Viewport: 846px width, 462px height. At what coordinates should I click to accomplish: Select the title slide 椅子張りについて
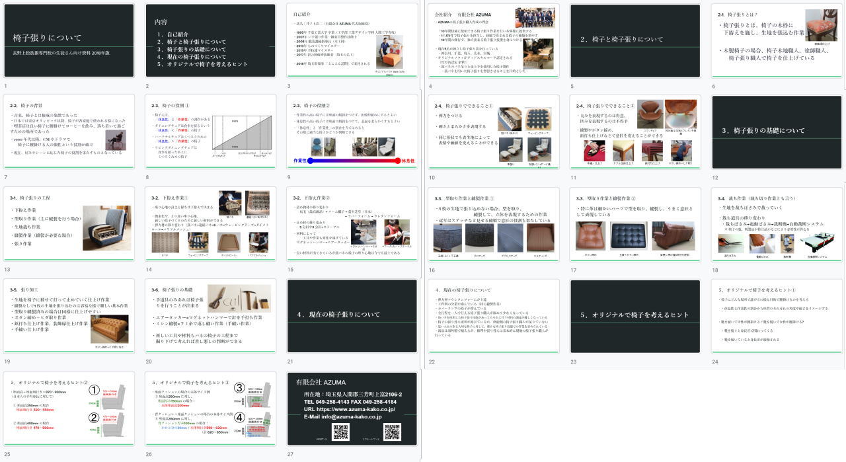pyautogui.click(x=69, y=41)
